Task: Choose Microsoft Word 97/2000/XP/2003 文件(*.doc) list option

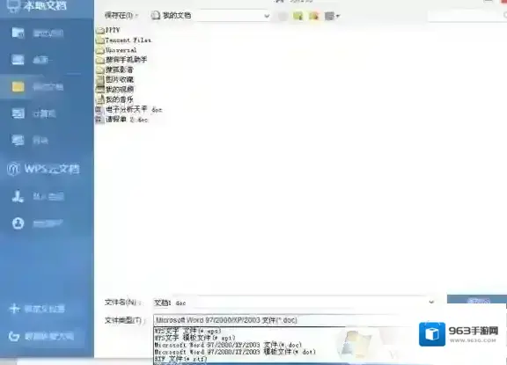Action: pyautogui.click(x=228, y=345)
